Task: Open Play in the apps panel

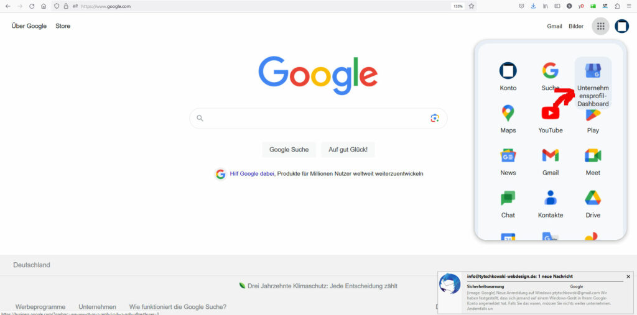Action: tap(593, 122)
